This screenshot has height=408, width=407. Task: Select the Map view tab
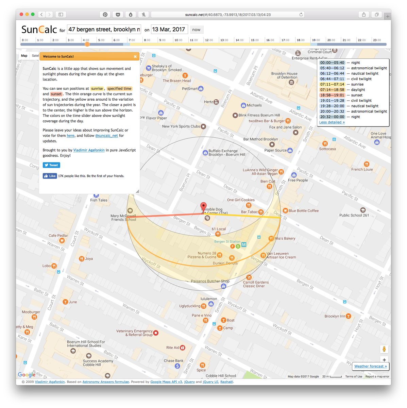click(x=24, y=56)
